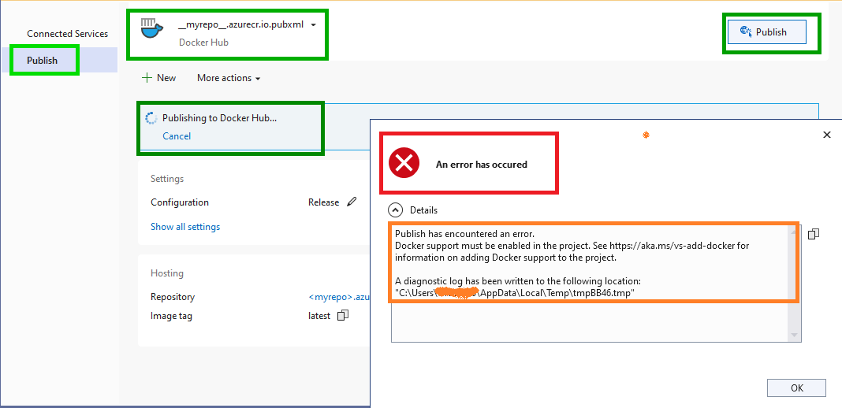
Task: Click the 'Publishing to Docker Hub...' text
Action: coord(220,118)
